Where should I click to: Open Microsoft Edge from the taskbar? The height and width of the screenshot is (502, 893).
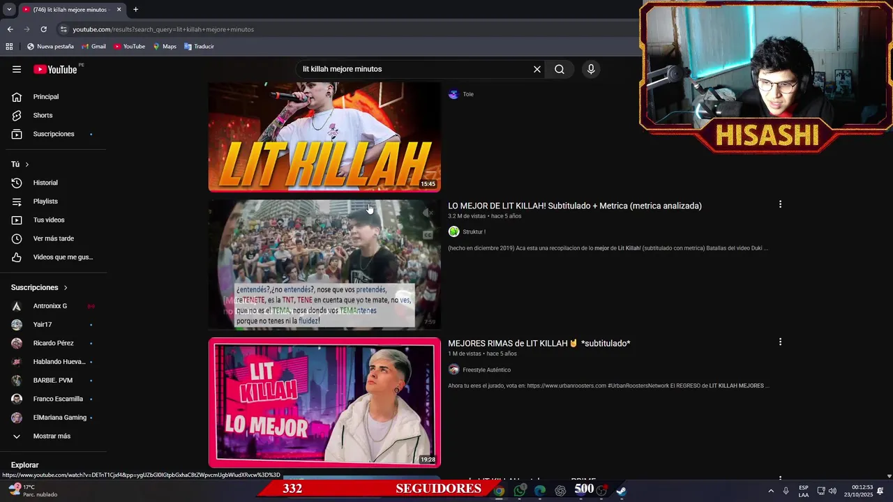point(540,491)
